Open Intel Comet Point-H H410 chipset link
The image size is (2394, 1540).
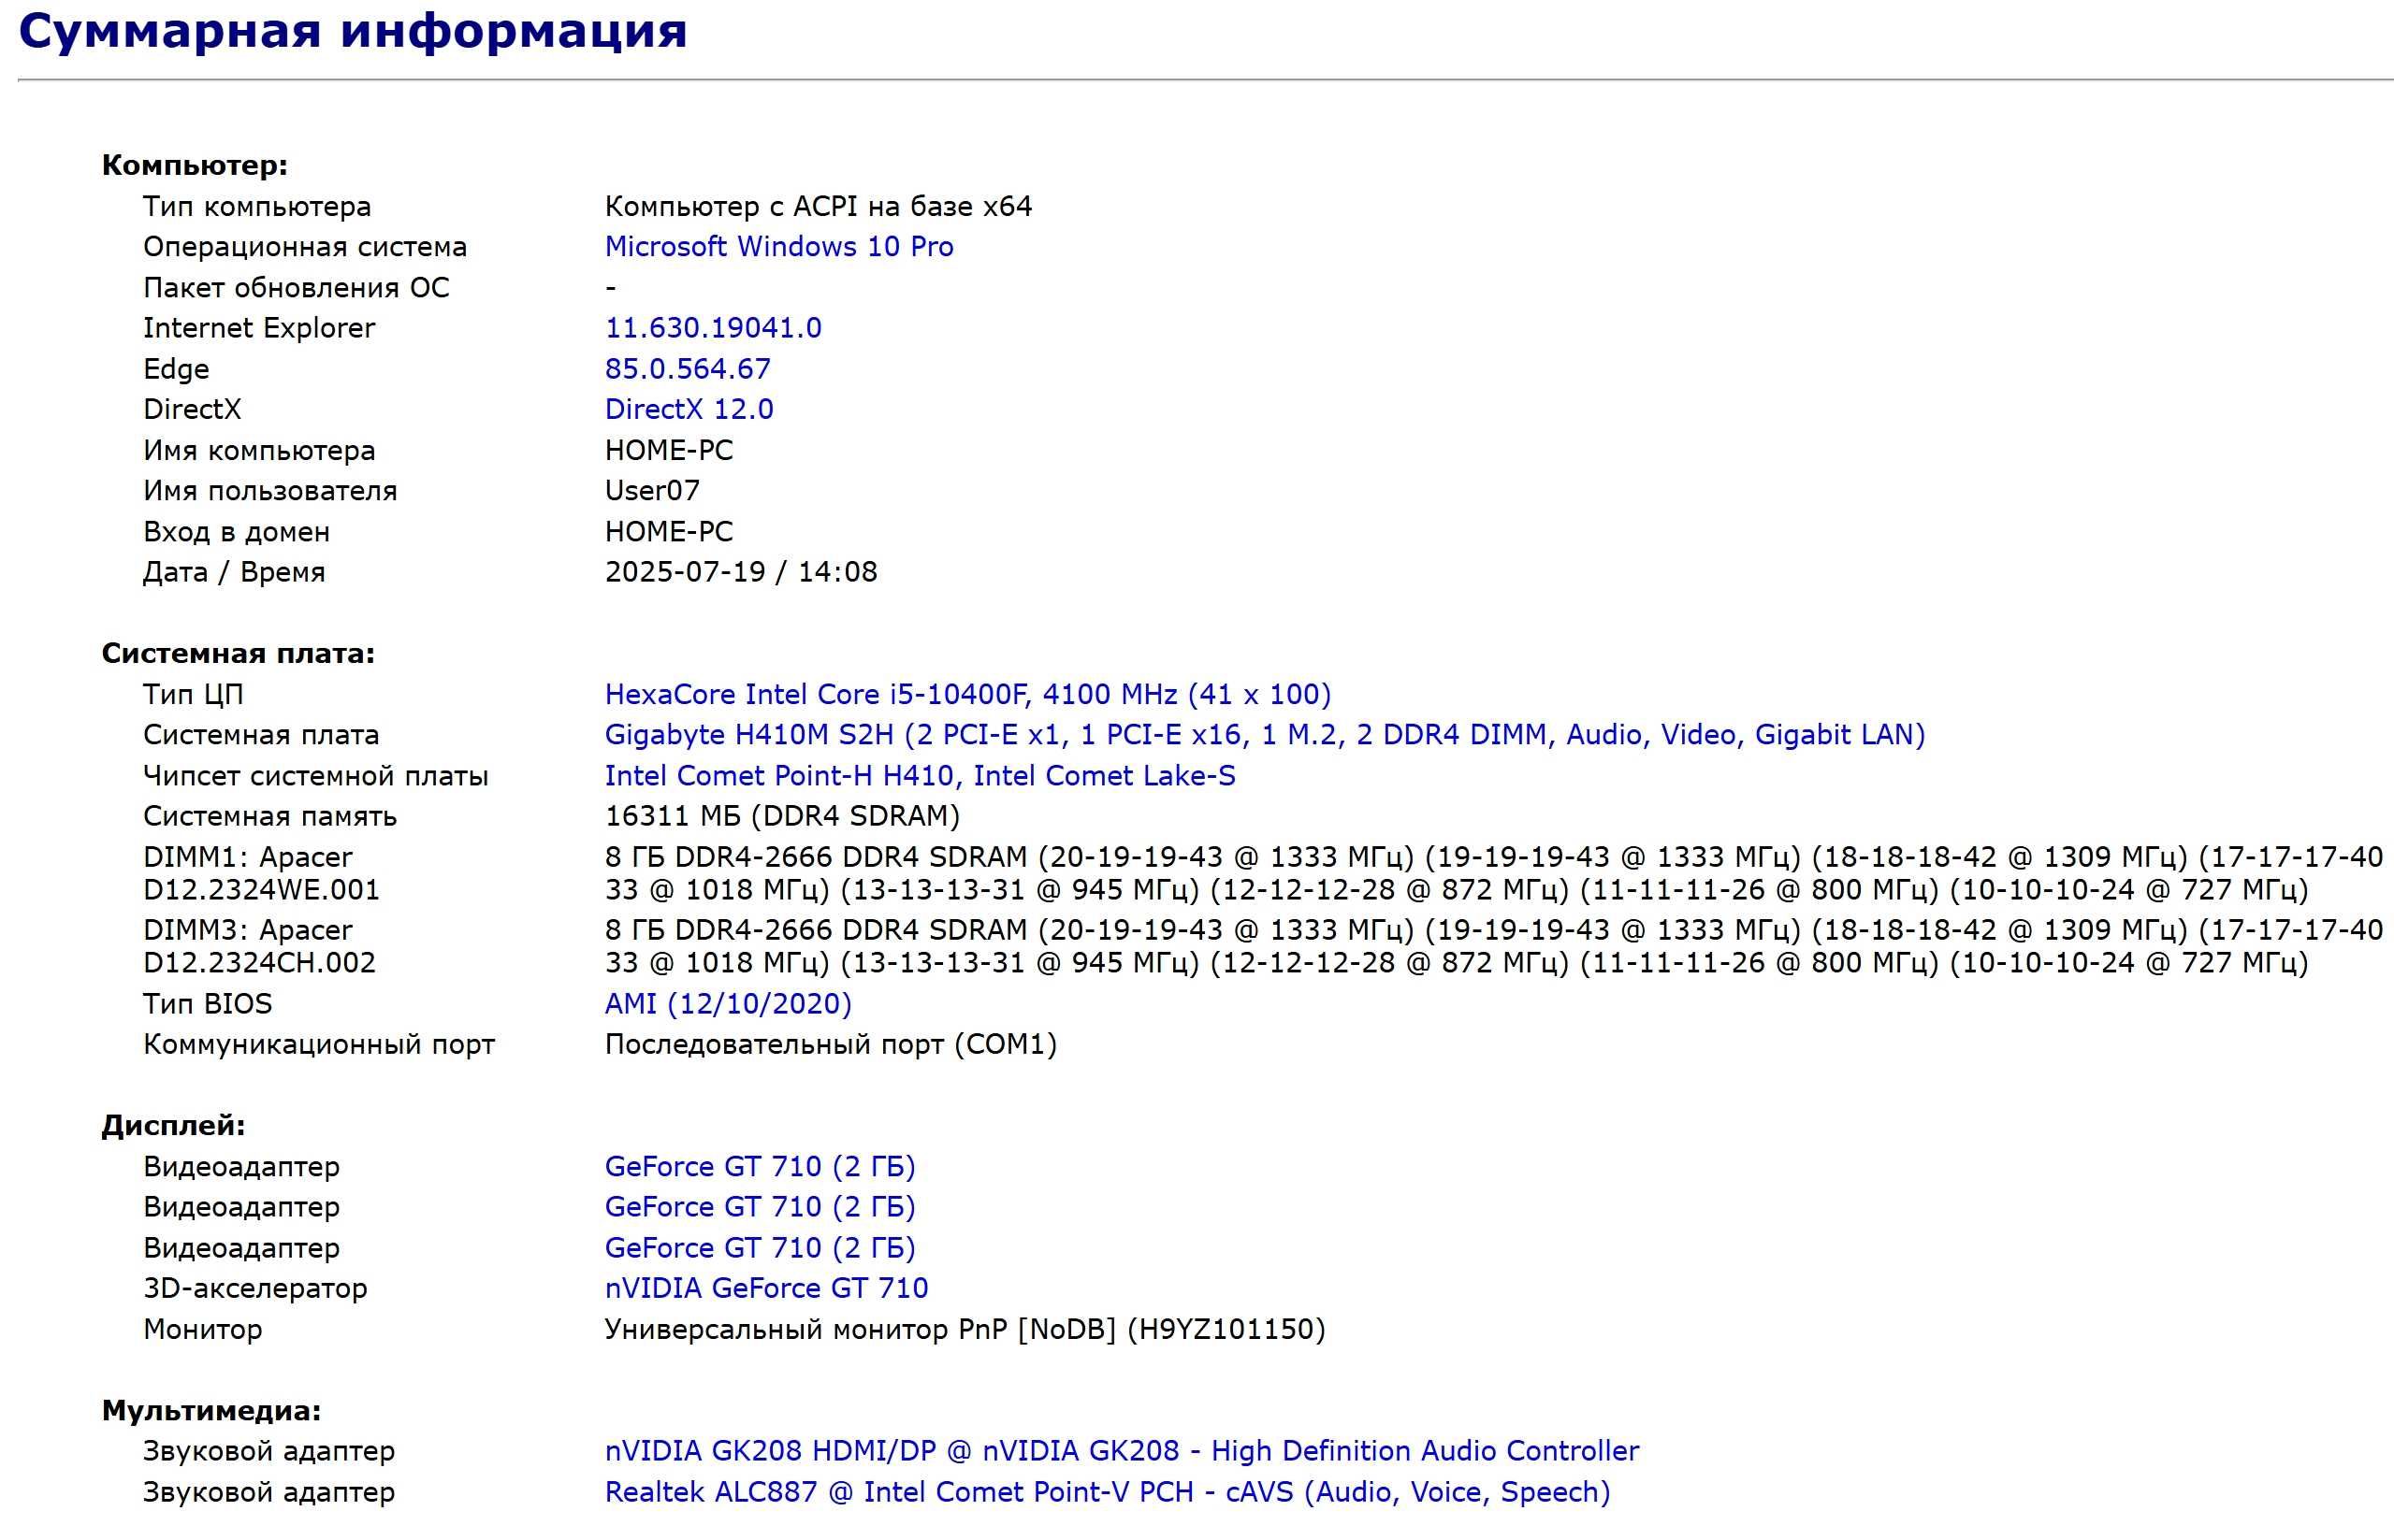click(x=920, y=776)
